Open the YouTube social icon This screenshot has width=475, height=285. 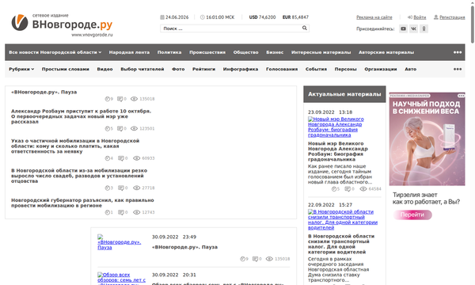403,28
